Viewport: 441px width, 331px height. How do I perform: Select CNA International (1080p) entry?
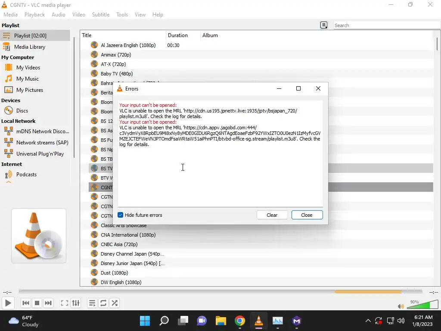point(261,235)
